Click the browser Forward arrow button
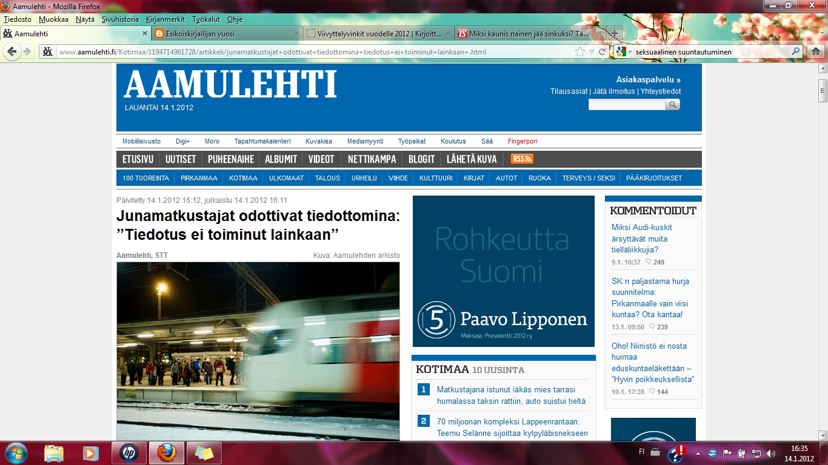The height and width of the screenshot is (465, 828). point(27,51)
